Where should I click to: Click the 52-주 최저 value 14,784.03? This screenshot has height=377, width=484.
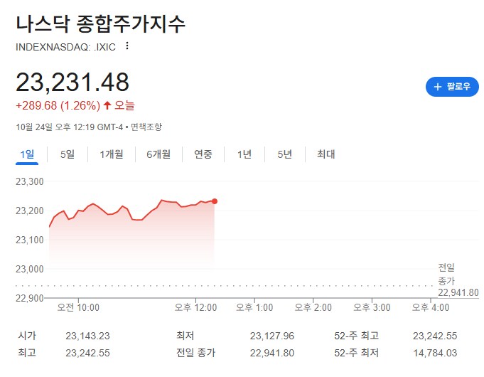(x=434, y=353)
